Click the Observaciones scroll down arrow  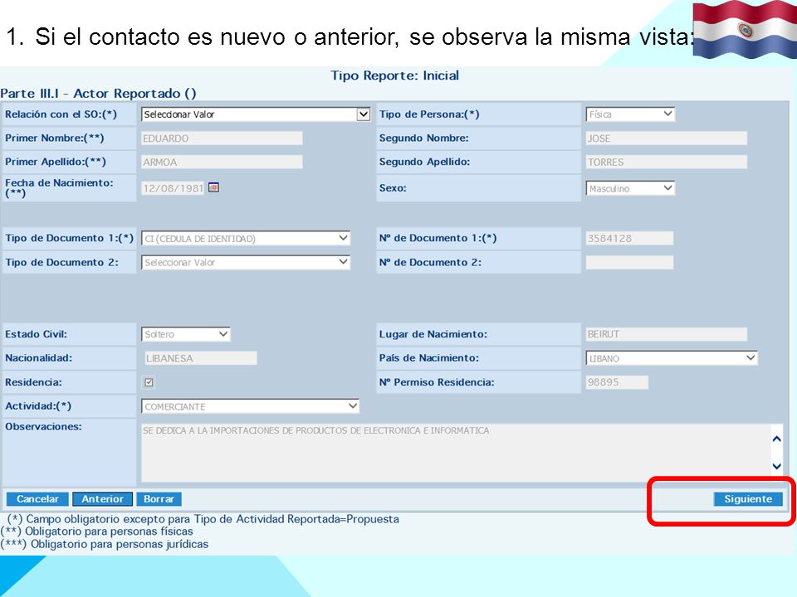coord(777,466)
